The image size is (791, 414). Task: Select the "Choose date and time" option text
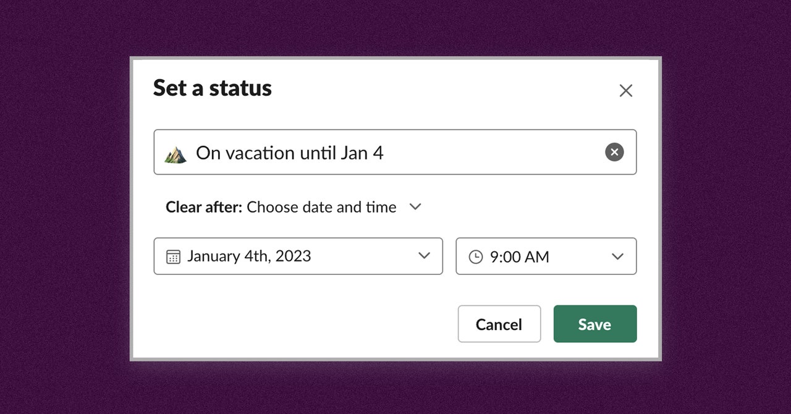click(x=321, y=207)
